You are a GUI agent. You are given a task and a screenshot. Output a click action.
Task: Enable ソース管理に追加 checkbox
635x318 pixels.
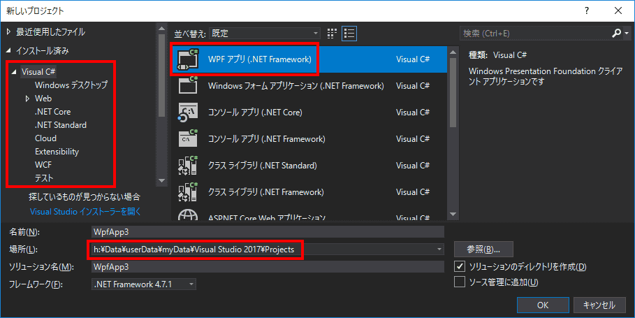click(x=460, y=282)
